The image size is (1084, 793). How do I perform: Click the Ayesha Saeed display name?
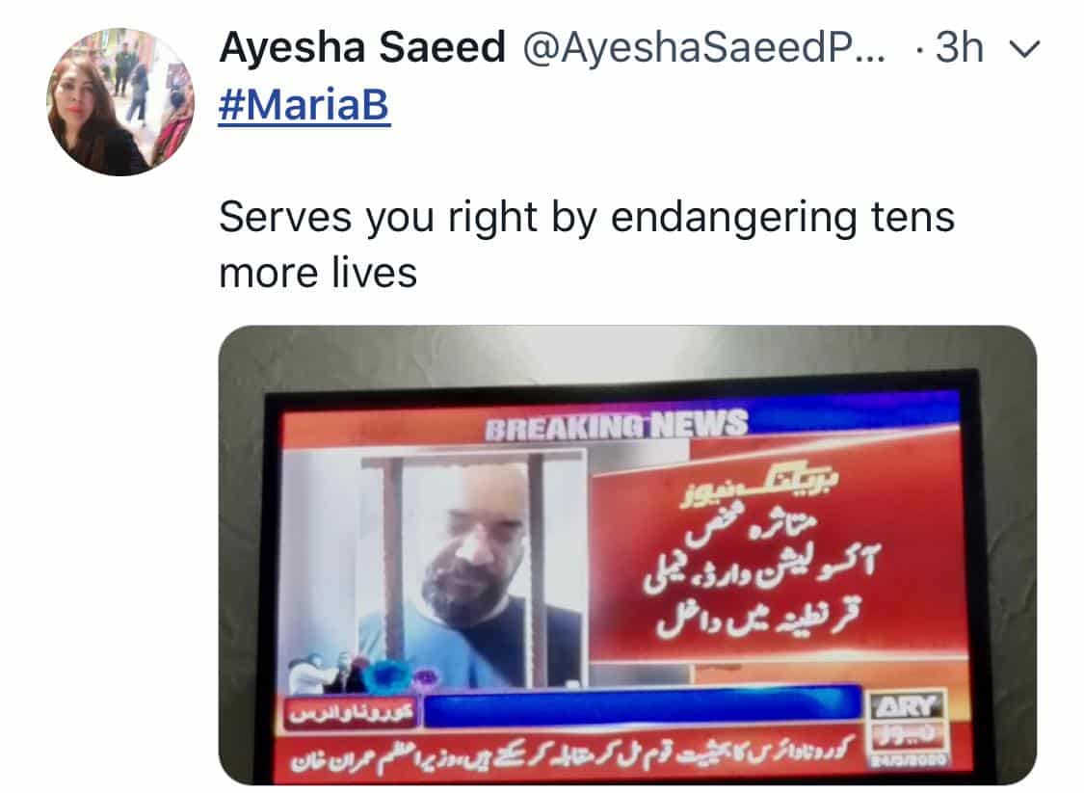[x=362, y=48]
